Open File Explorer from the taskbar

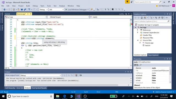click(57, 96)
